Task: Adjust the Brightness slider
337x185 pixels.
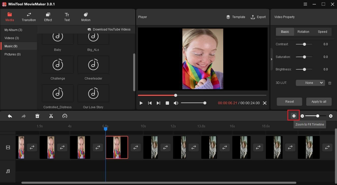Action: 304,69
